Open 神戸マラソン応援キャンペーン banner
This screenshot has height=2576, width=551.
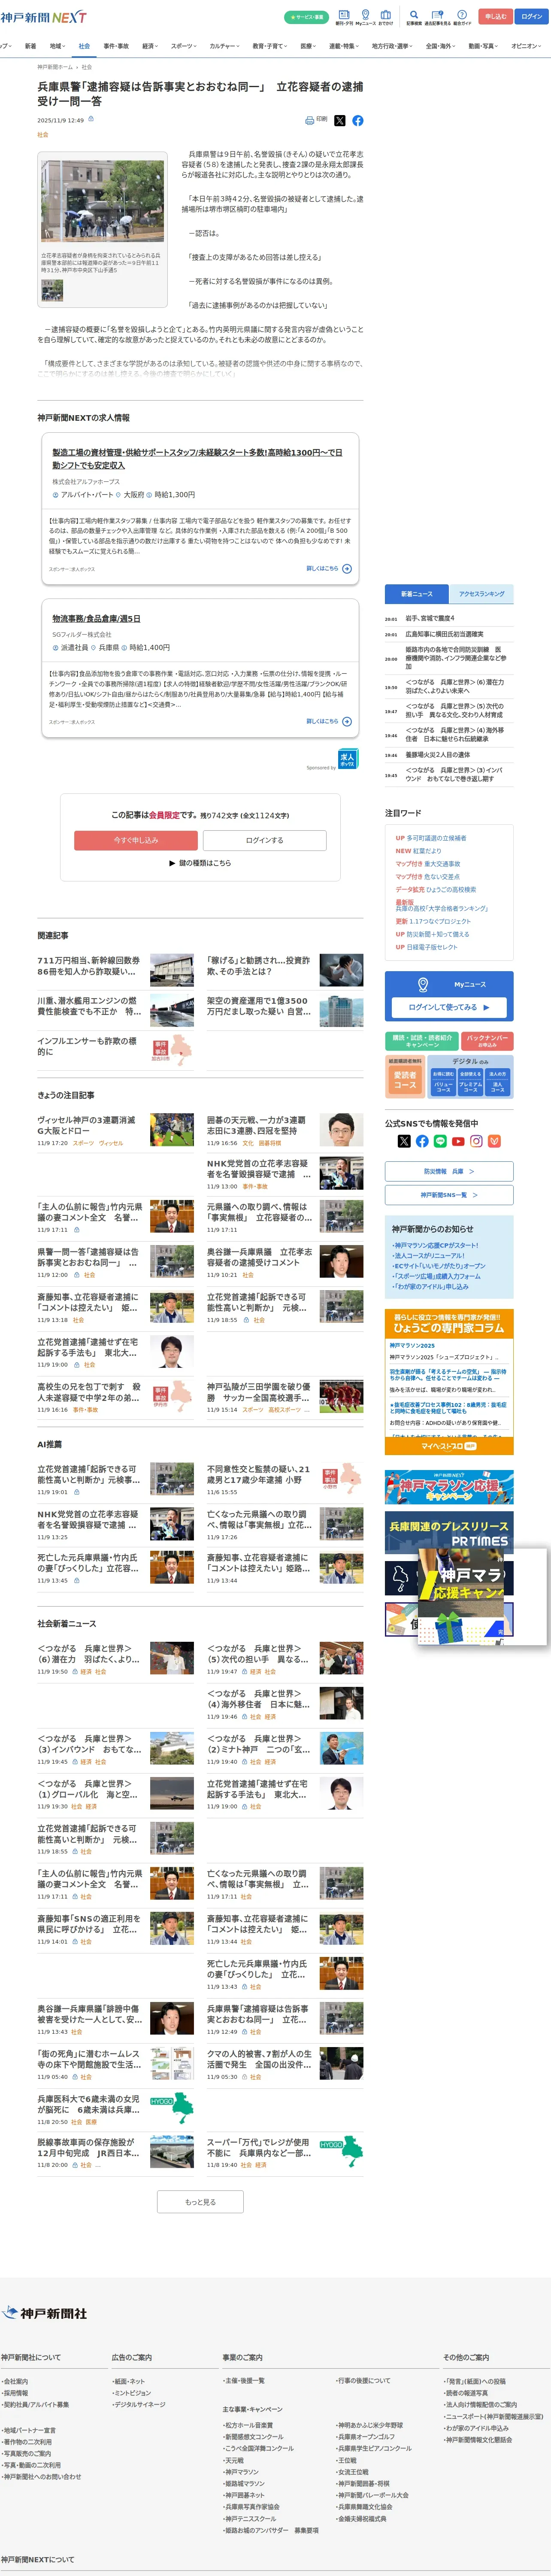(449, 1487)
